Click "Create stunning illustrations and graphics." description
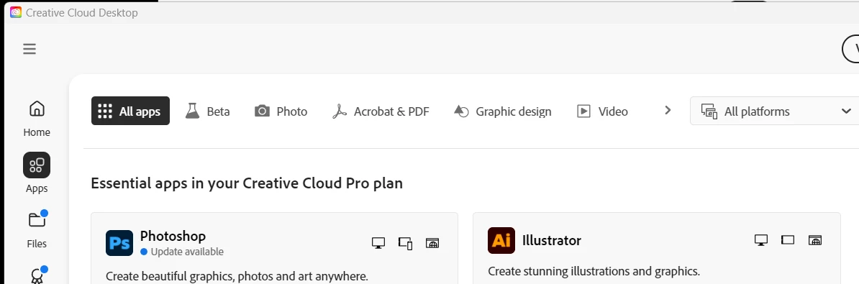The height and width of the screenshot is (284, 859). pos(594,271)
